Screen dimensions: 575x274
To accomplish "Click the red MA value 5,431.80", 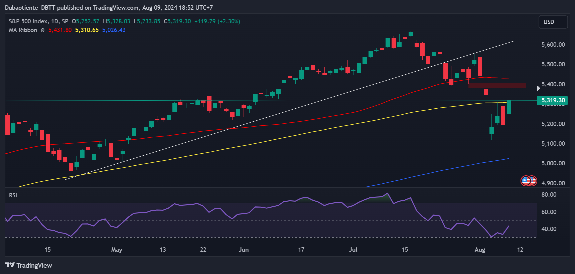I will pyautogui.click(x=60, y=30).
